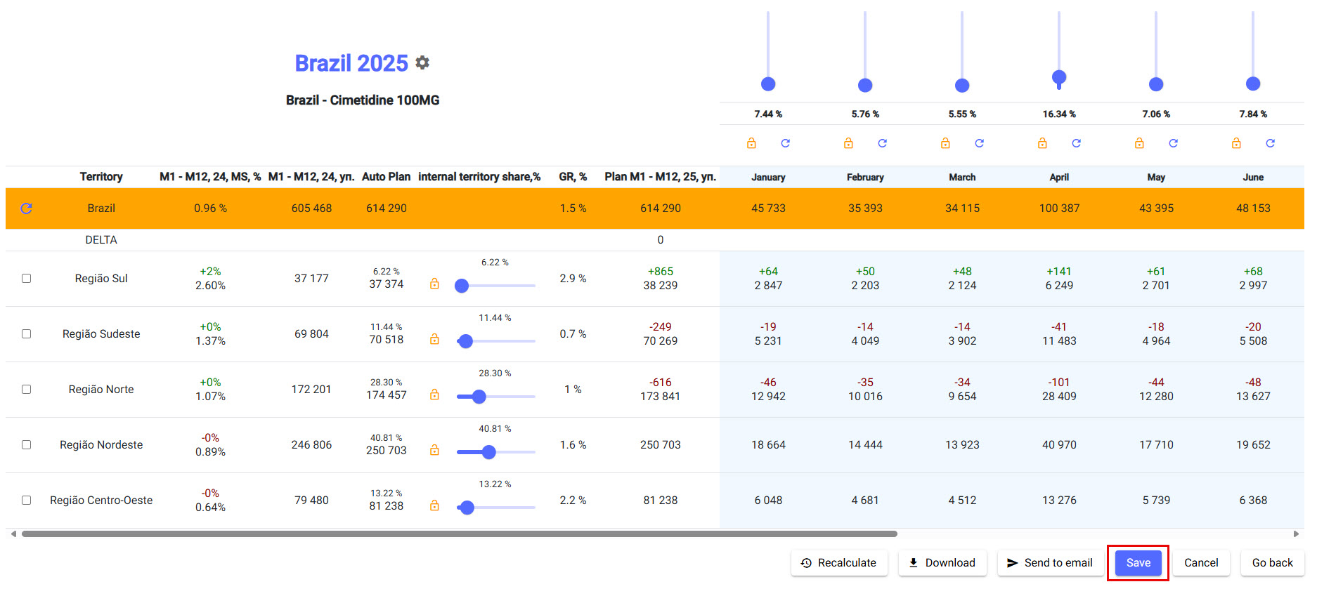Screen dimensions: 1317x596
Task: Open settings gear next to Brazil 2025
Action: (422, 63)
